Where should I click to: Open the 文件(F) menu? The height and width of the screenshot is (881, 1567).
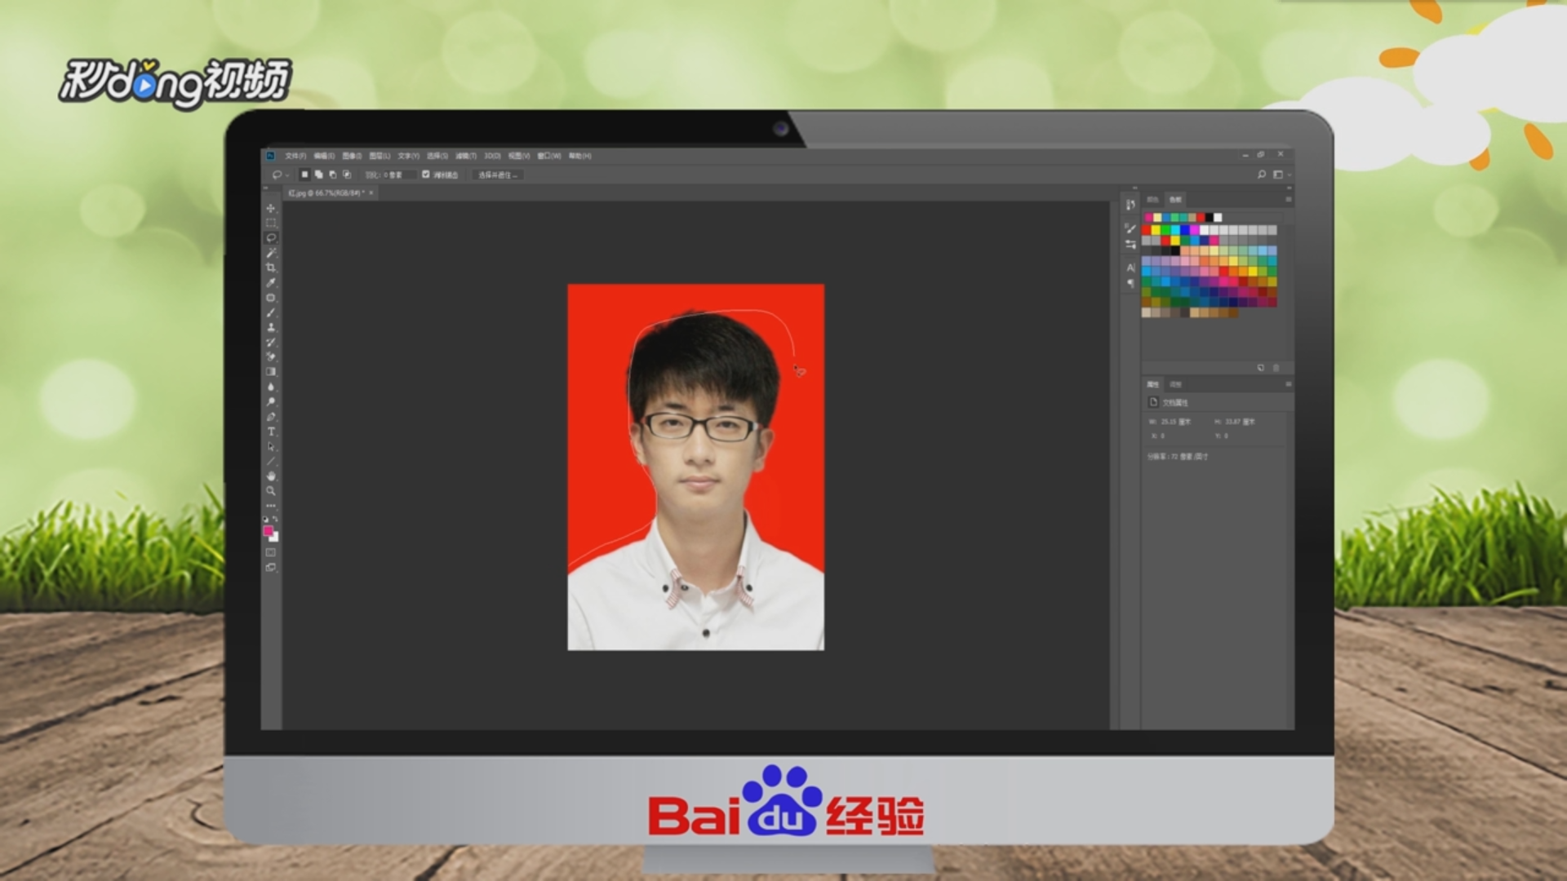click(295, 156)
